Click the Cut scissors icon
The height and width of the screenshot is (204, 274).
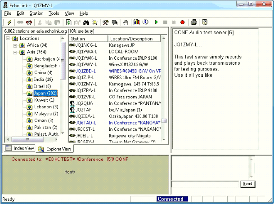pos(40,22)
